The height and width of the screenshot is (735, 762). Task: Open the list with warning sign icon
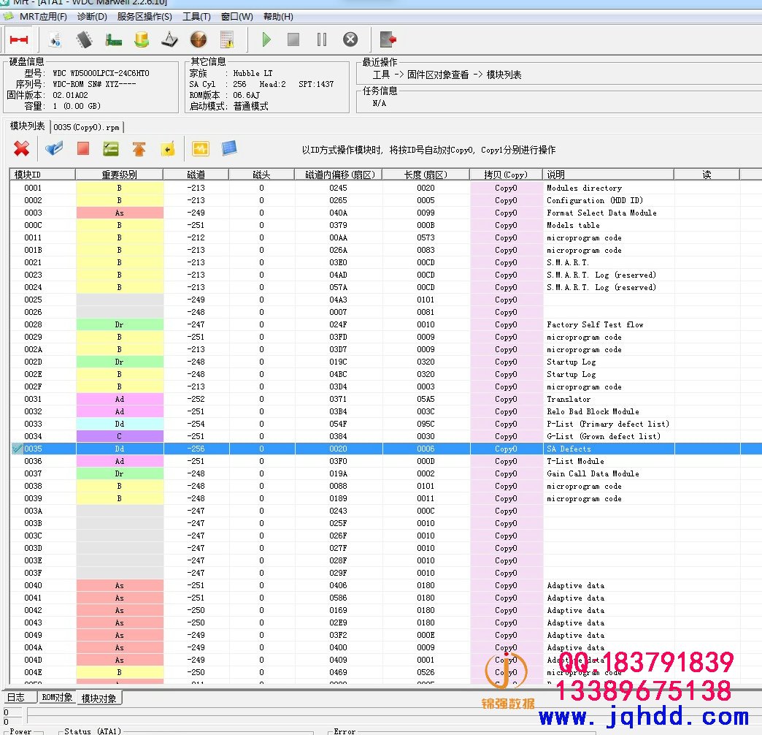[227, 40]
